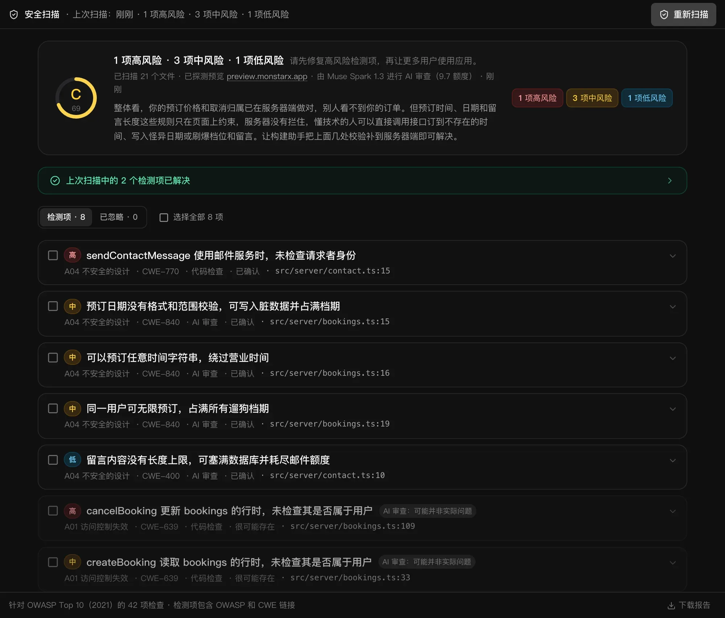Viewport: 725px width, 618px height.
Task: Click the CWE-770 tag on first finding
Action: [160, 271]
